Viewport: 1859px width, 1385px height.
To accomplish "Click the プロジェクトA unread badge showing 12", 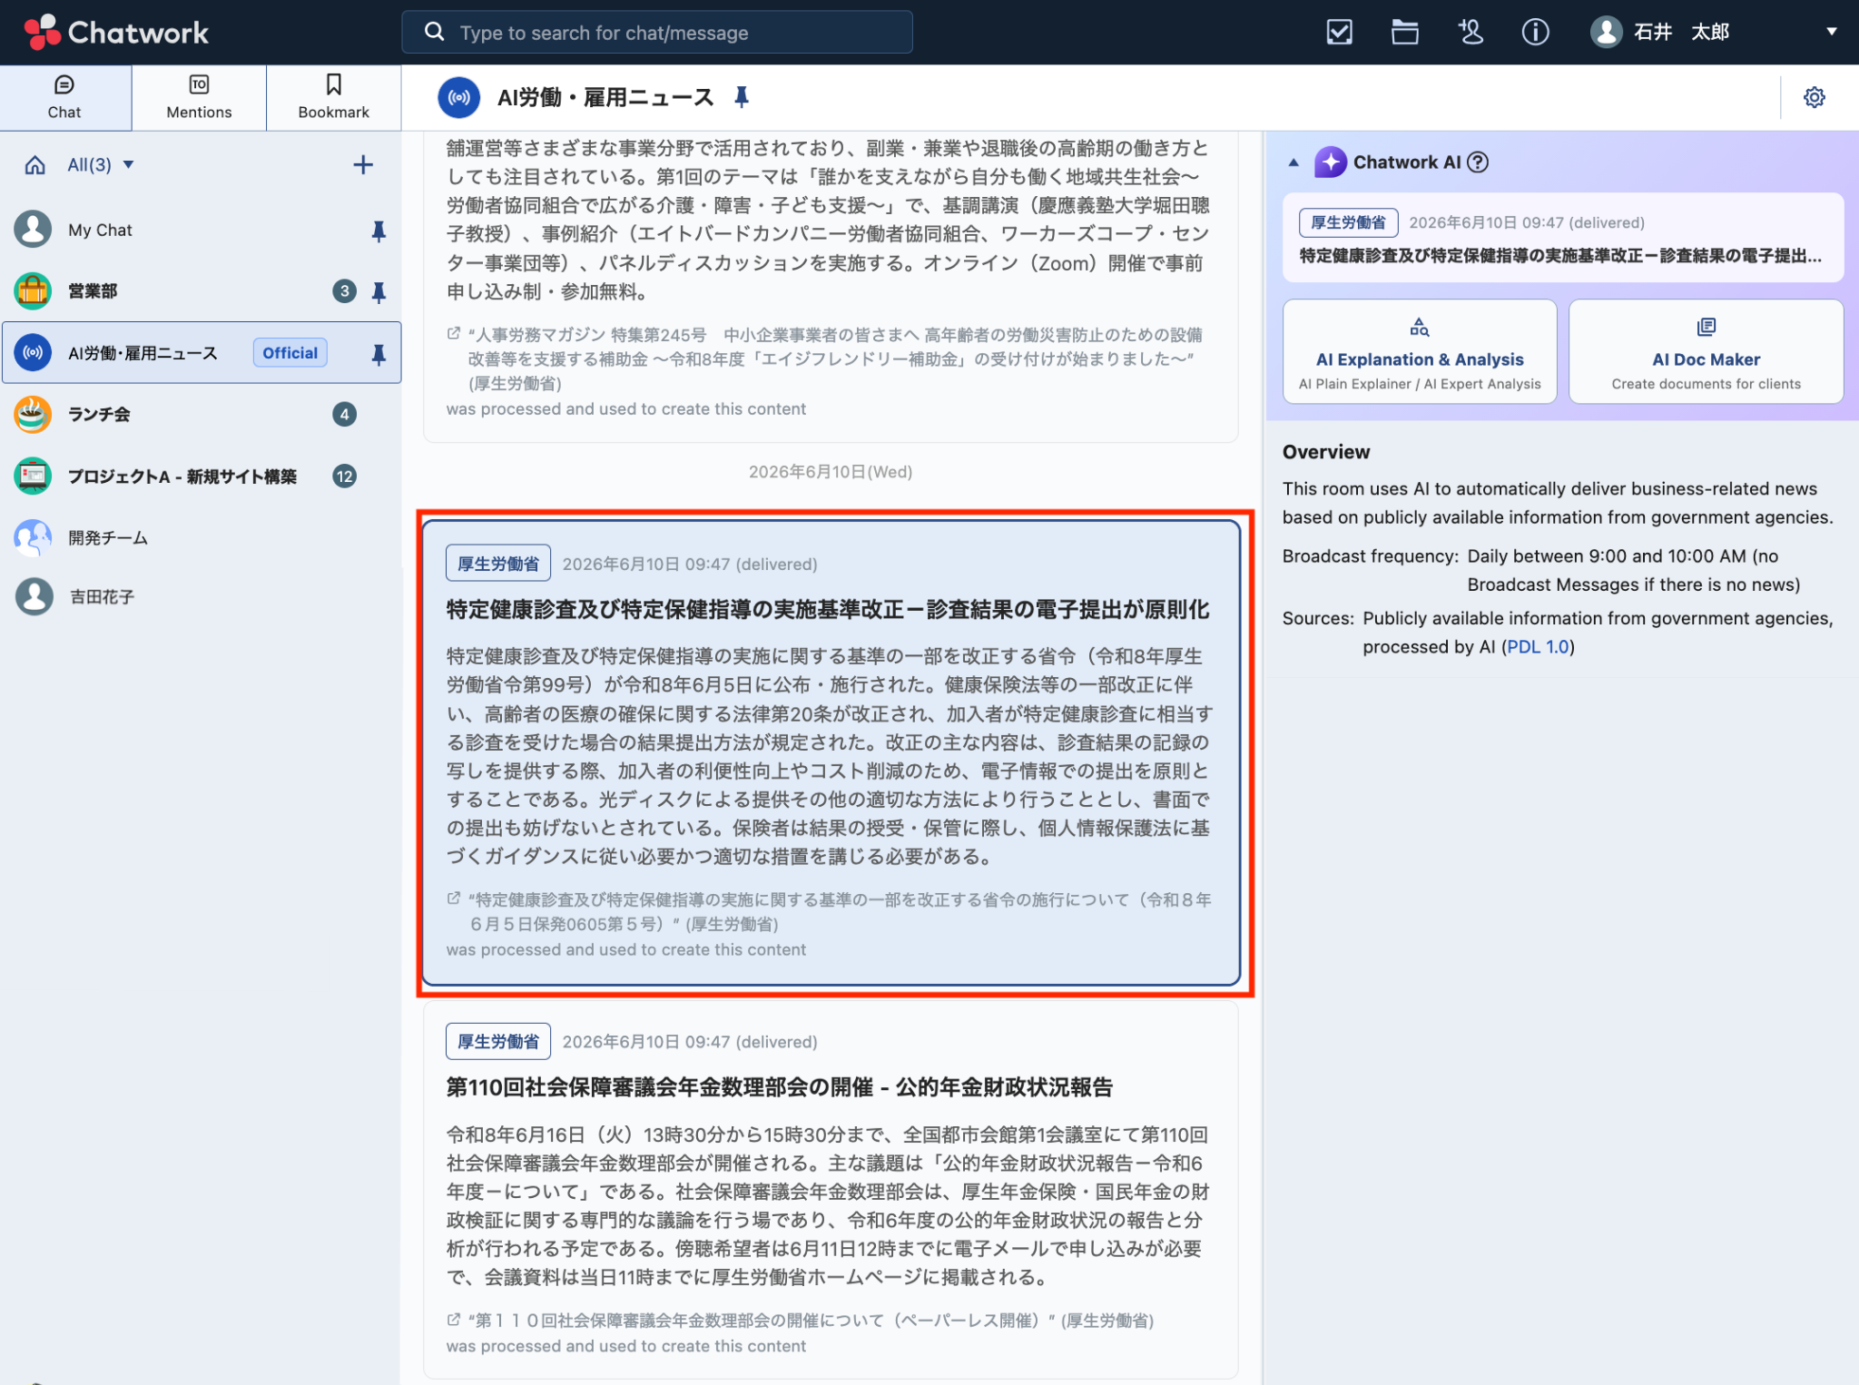I will click(x=344, y=476).
